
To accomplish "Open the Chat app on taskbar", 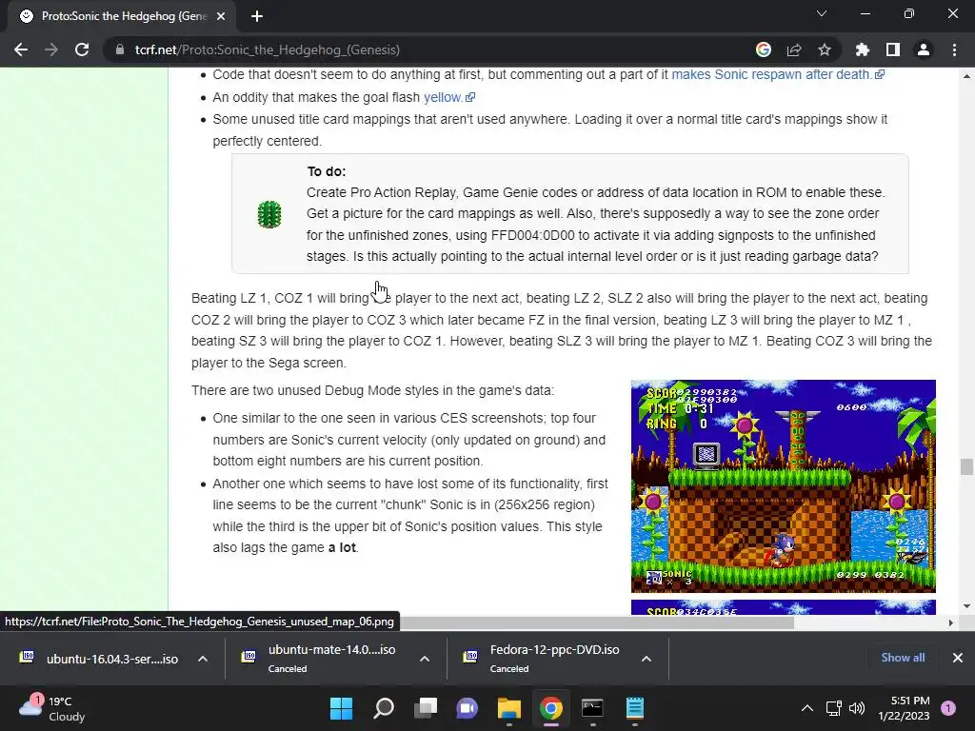I will coord(467,708).
